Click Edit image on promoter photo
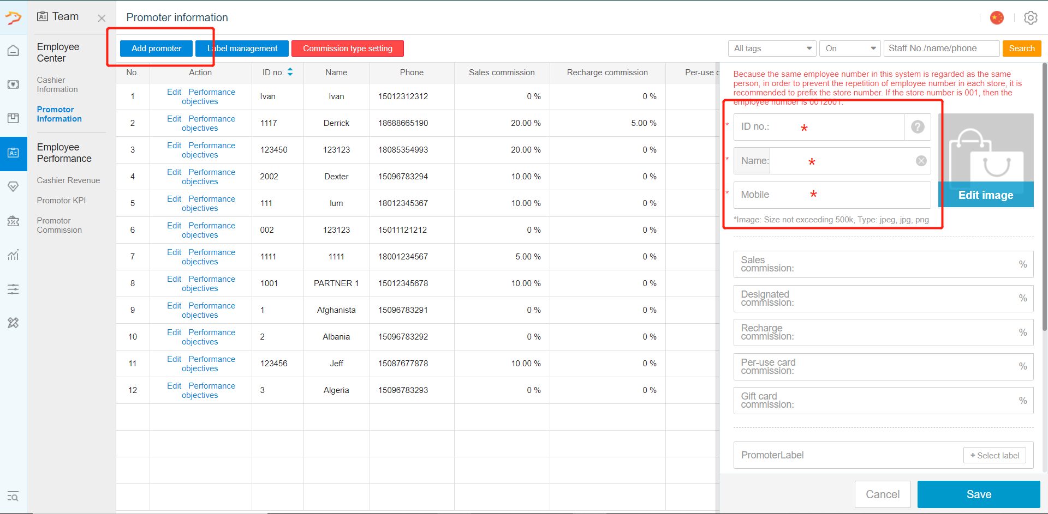Viewport: 1048px width, 514px height. click(x=986, y=195)
